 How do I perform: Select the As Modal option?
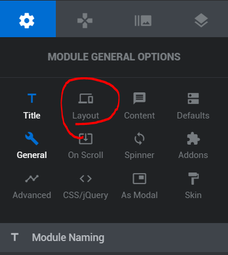click(140, 186)
